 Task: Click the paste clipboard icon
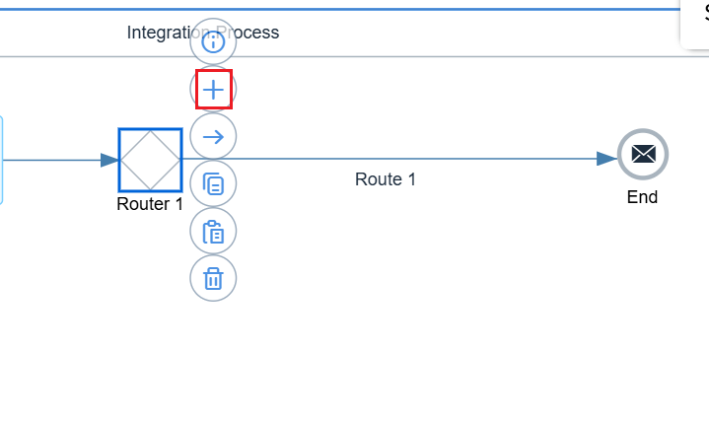coord(213,232)
